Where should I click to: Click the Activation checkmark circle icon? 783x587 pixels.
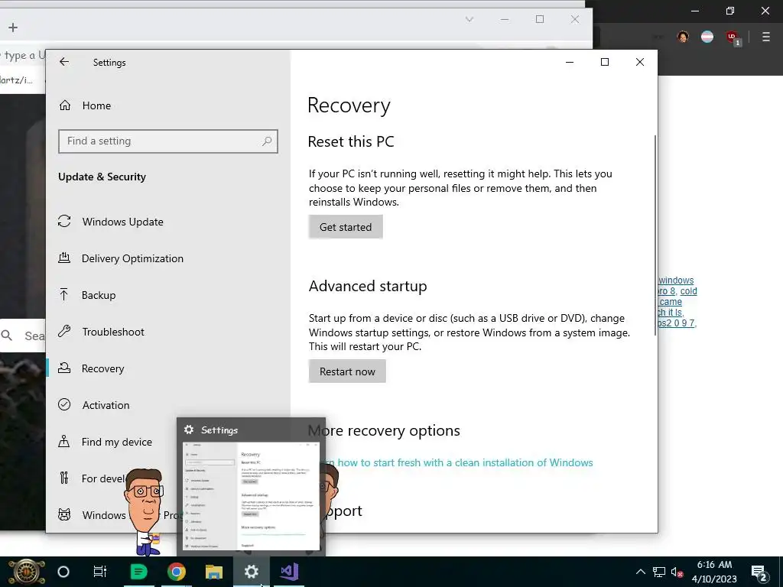point(64,405)
